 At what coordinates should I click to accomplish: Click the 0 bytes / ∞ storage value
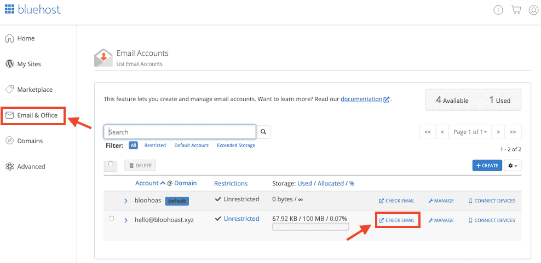click(x=288, y=199)
